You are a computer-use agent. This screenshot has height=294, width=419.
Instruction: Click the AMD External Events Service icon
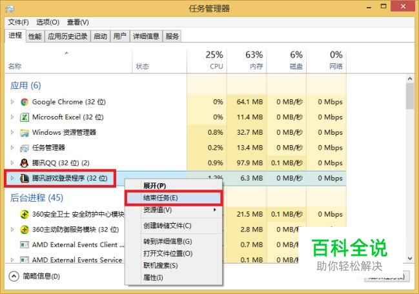point(25,260)
